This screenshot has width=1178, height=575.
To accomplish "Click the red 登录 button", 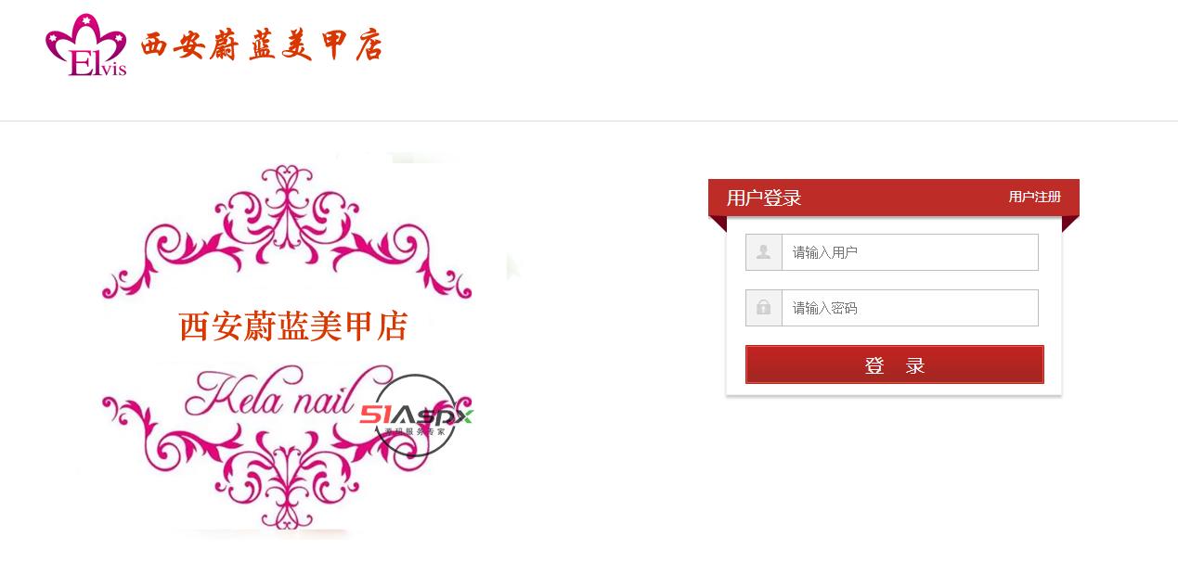I will tap(895, 364).
